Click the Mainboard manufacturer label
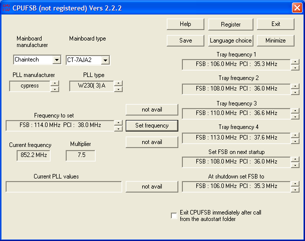This screenshot has width=305, height=241. [x=32, y=41]
